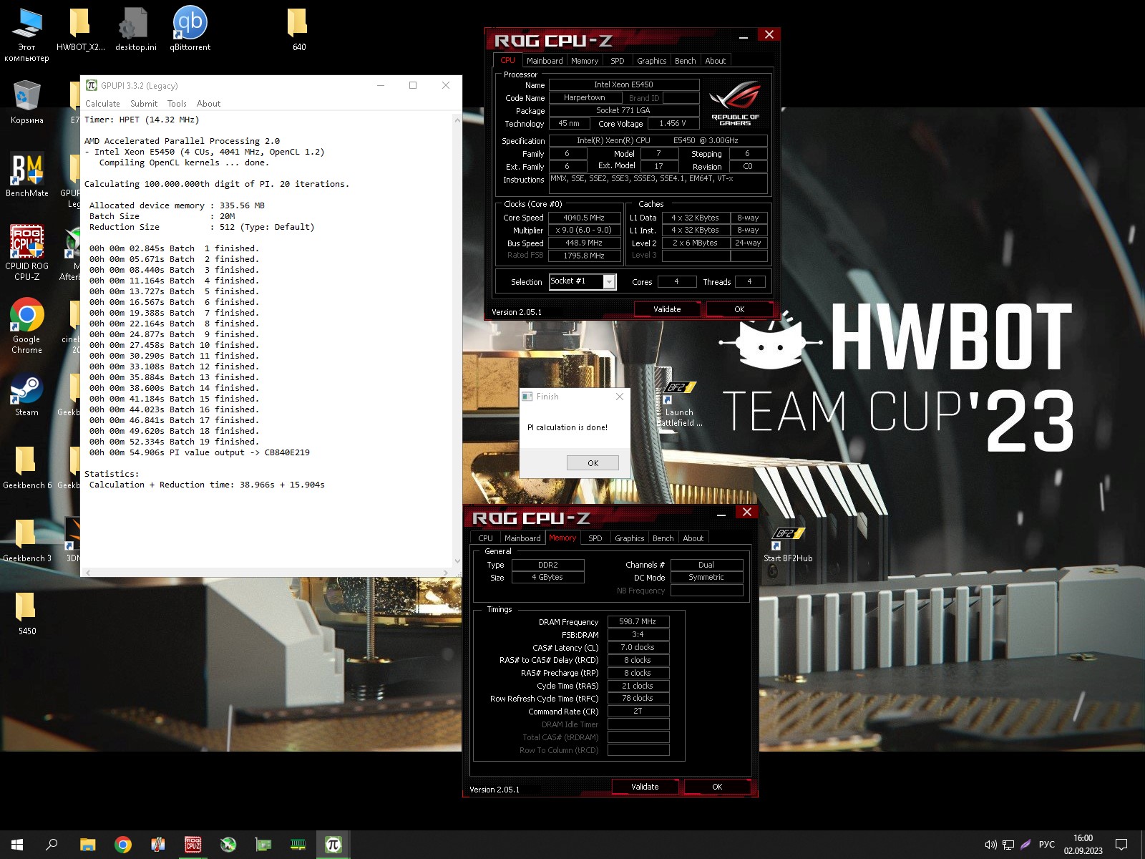Click the PI value output line CB840E219
1145x859 pixels.
(200, 452)
